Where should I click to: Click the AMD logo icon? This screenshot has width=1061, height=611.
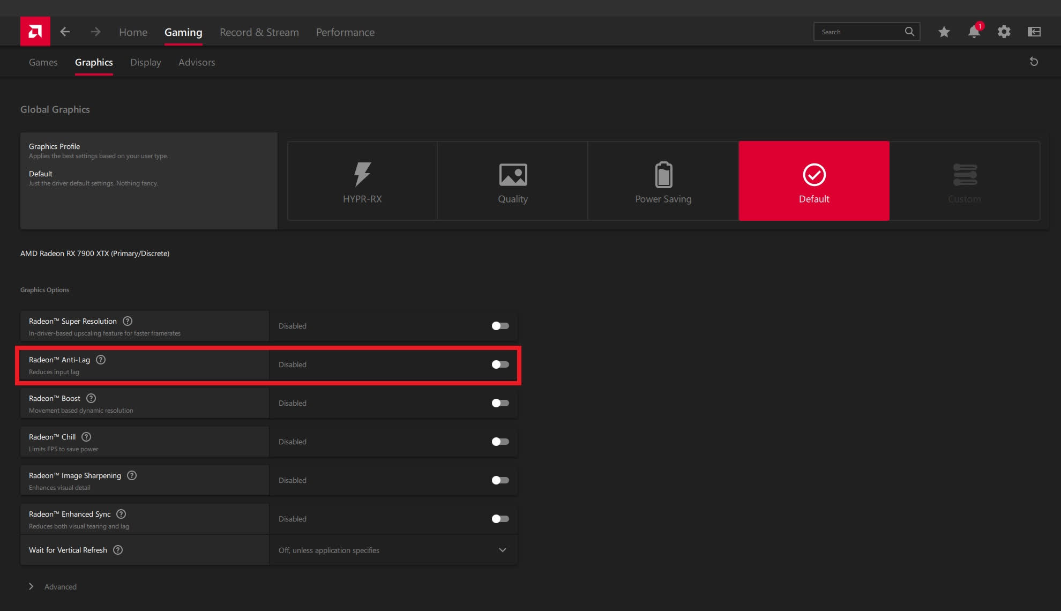click(x=35, y=32)
